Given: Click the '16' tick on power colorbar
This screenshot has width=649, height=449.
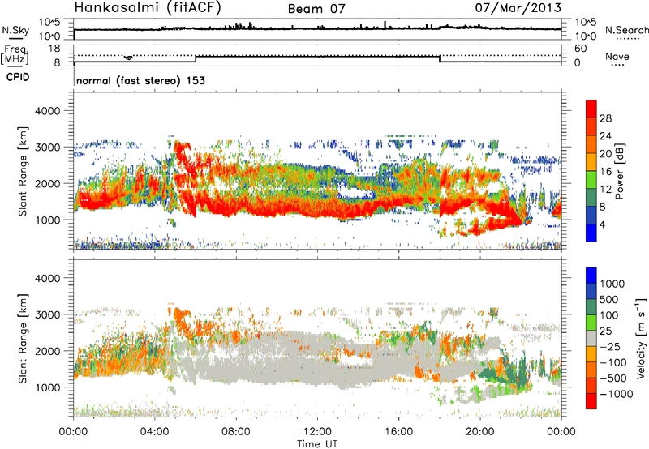Looking at the screenshot, I should coord(605,172).
